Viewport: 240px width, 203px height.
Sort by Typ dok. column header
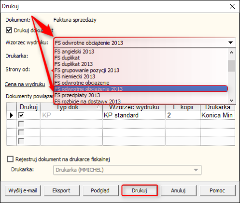71,107
